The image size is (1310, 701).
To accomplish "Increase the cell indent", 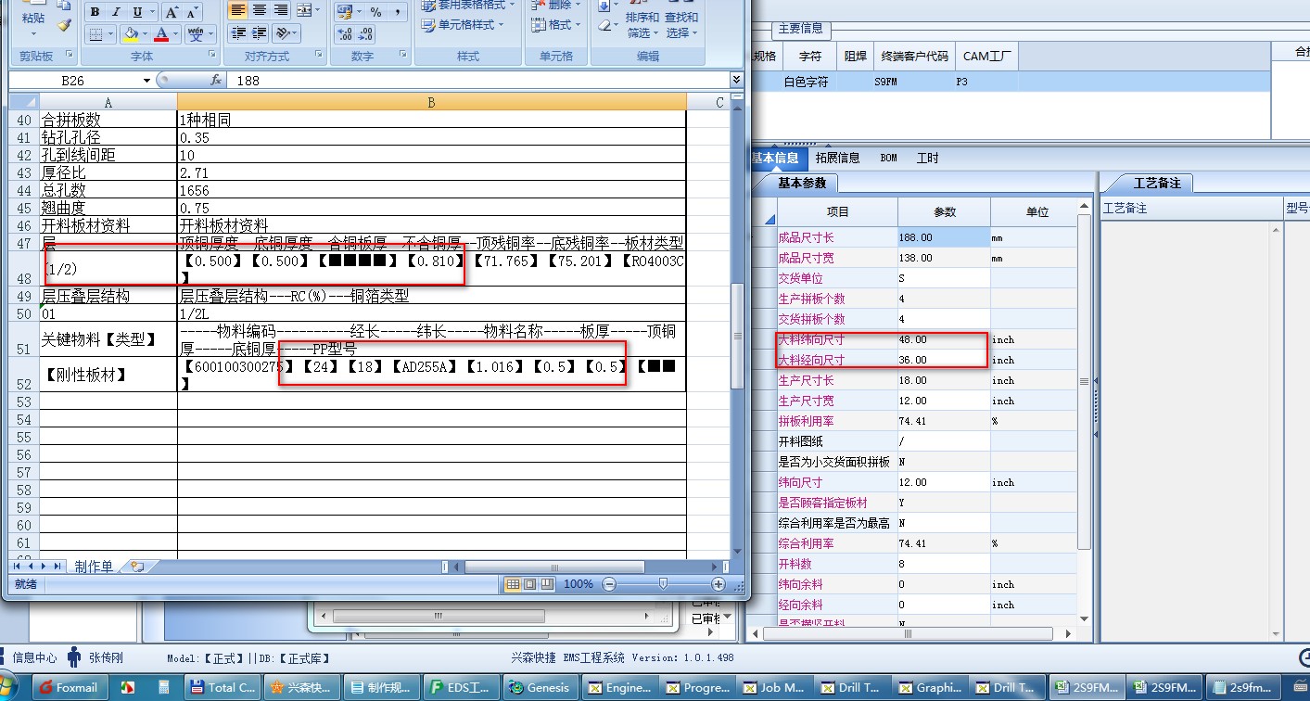I will pyautogui.click(x=260, y=33).
